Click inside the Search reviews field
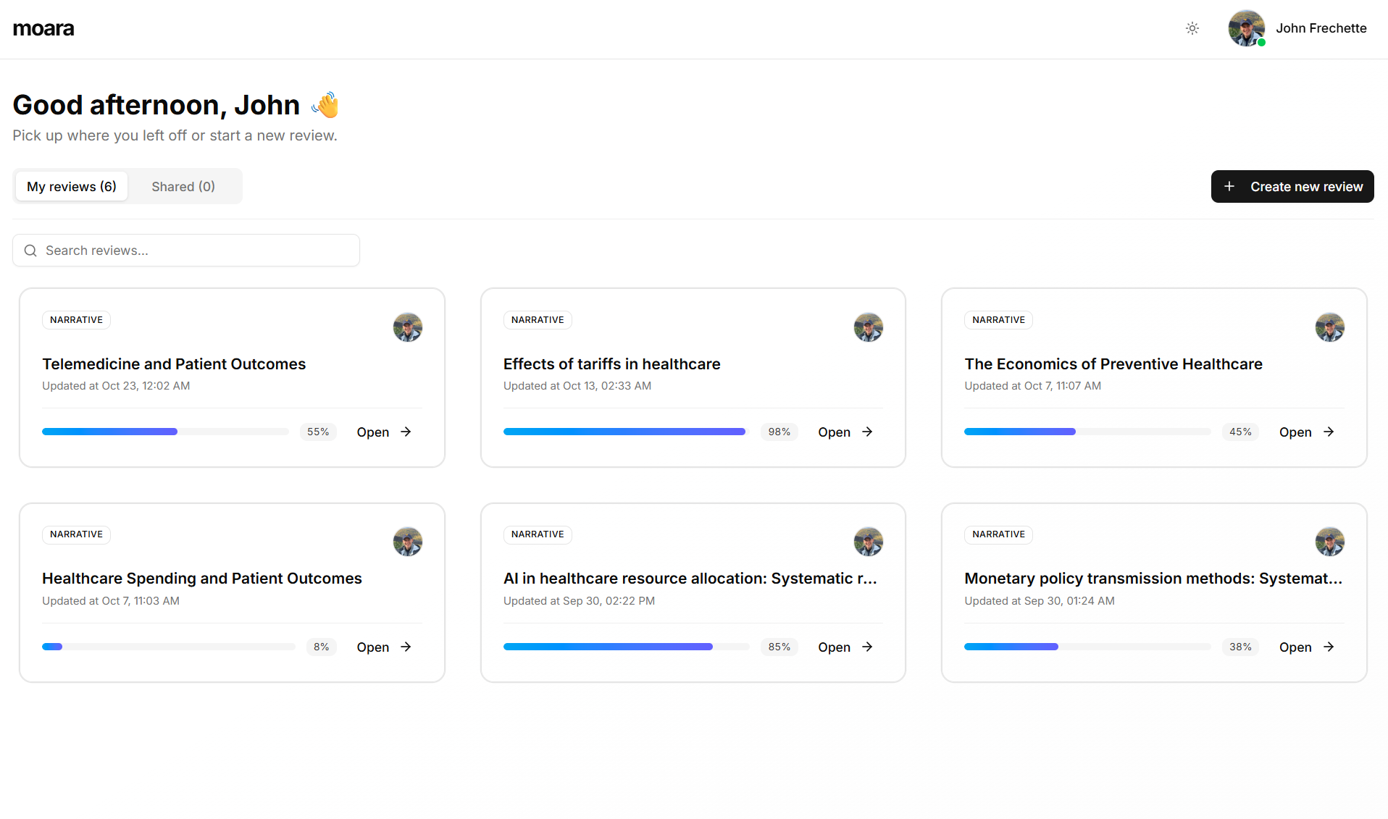The height and width of the screenshot is (819, 1388). pyautogui.click(x=145, y=250)
